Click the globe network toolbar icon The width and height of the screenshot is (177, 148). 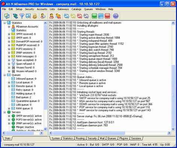[x=15, y=16]
